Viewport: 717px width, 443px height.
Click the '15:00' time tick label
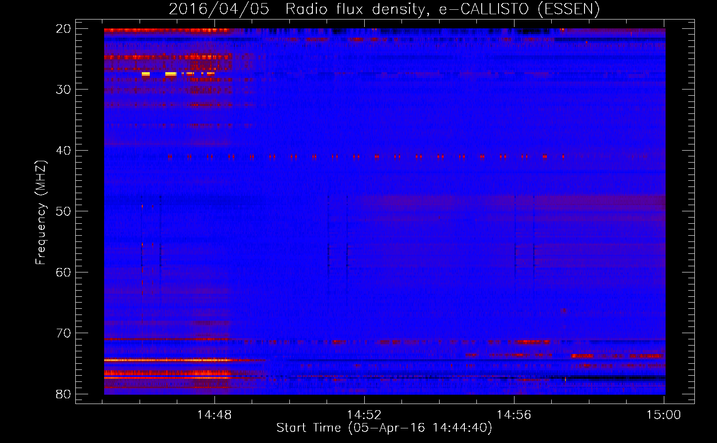click(663, 415)
